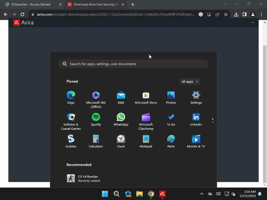Open the clock showing 2:16 AM
267x200 pixels.
[x=248, y=194]
